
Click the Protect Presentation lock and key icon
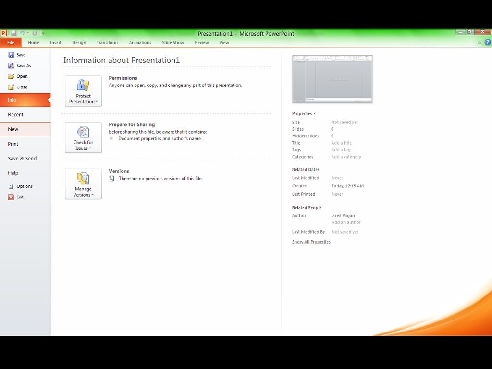83,86
